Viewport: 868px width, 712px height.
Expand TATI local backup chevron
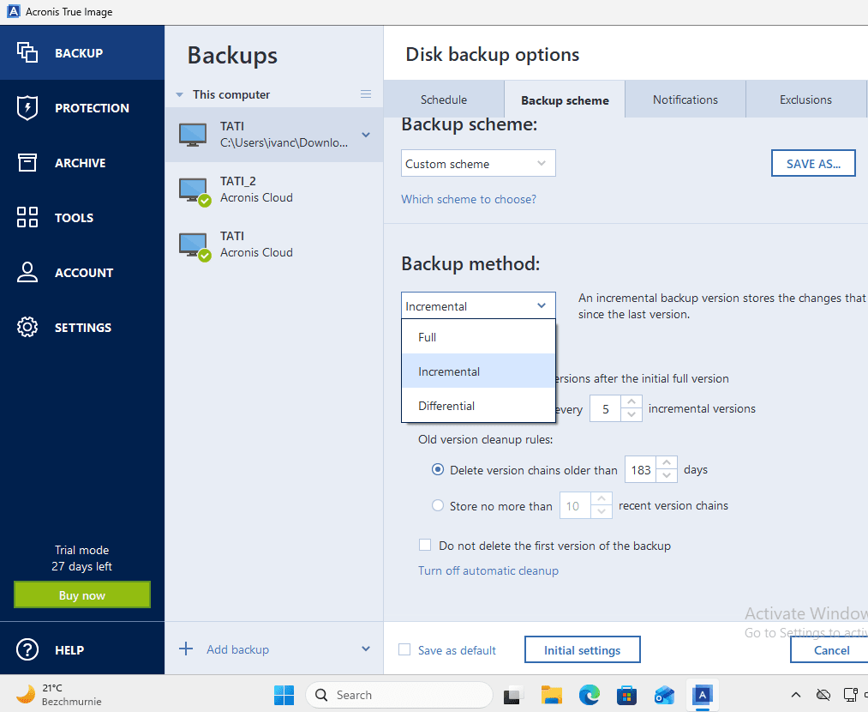tap(366, 135)
